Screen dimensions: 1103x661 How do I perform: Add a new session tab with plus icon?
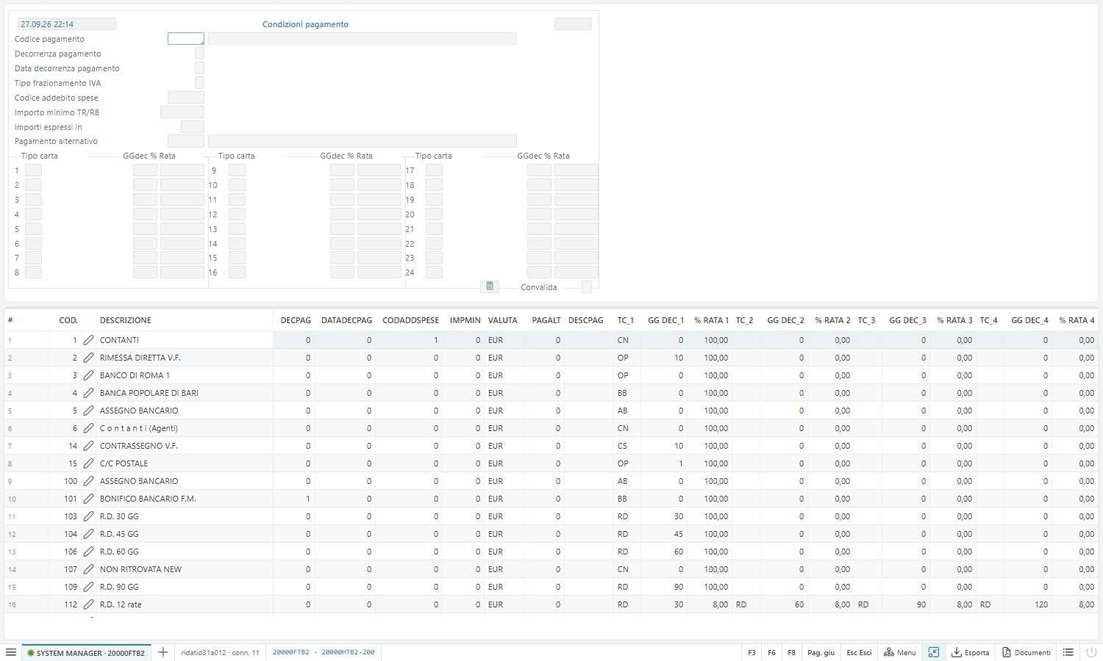(x=163, y=652)
